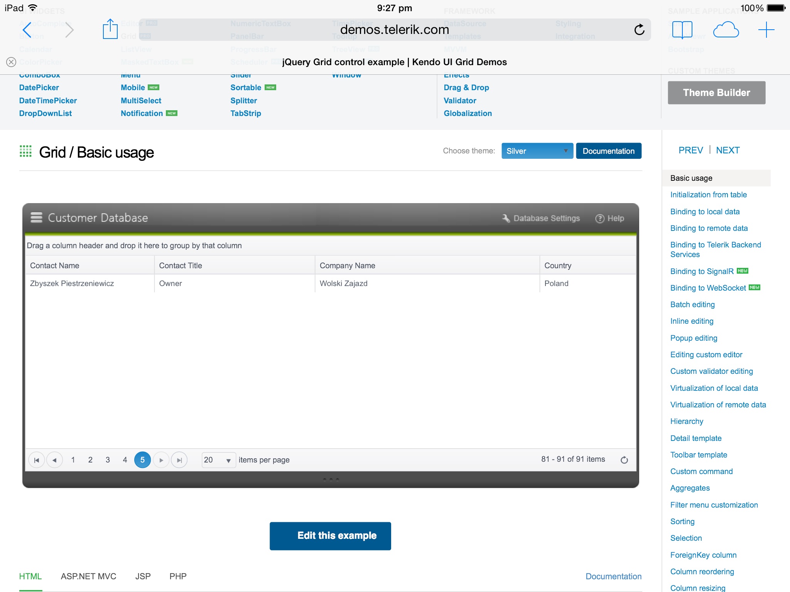The image size is (790, 592).
Task: Go to grid page 4
Action: pos(125,460)
